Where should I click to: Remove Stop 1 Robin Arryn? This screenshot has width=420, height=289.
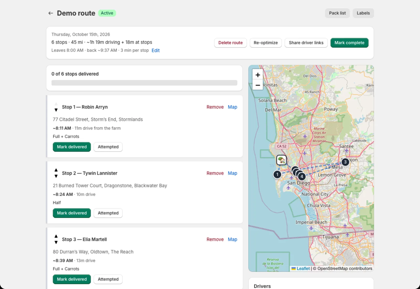coord(215,107)
